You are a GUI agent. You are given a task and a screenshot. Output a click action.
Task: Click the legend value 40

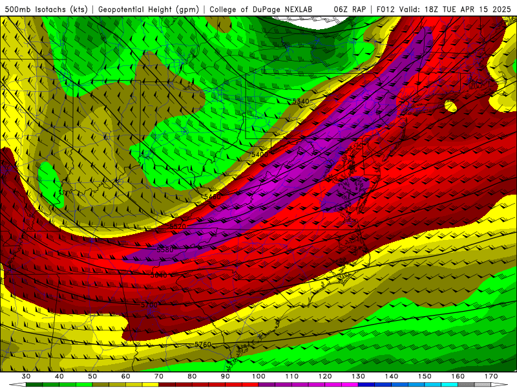pos(59,376)
